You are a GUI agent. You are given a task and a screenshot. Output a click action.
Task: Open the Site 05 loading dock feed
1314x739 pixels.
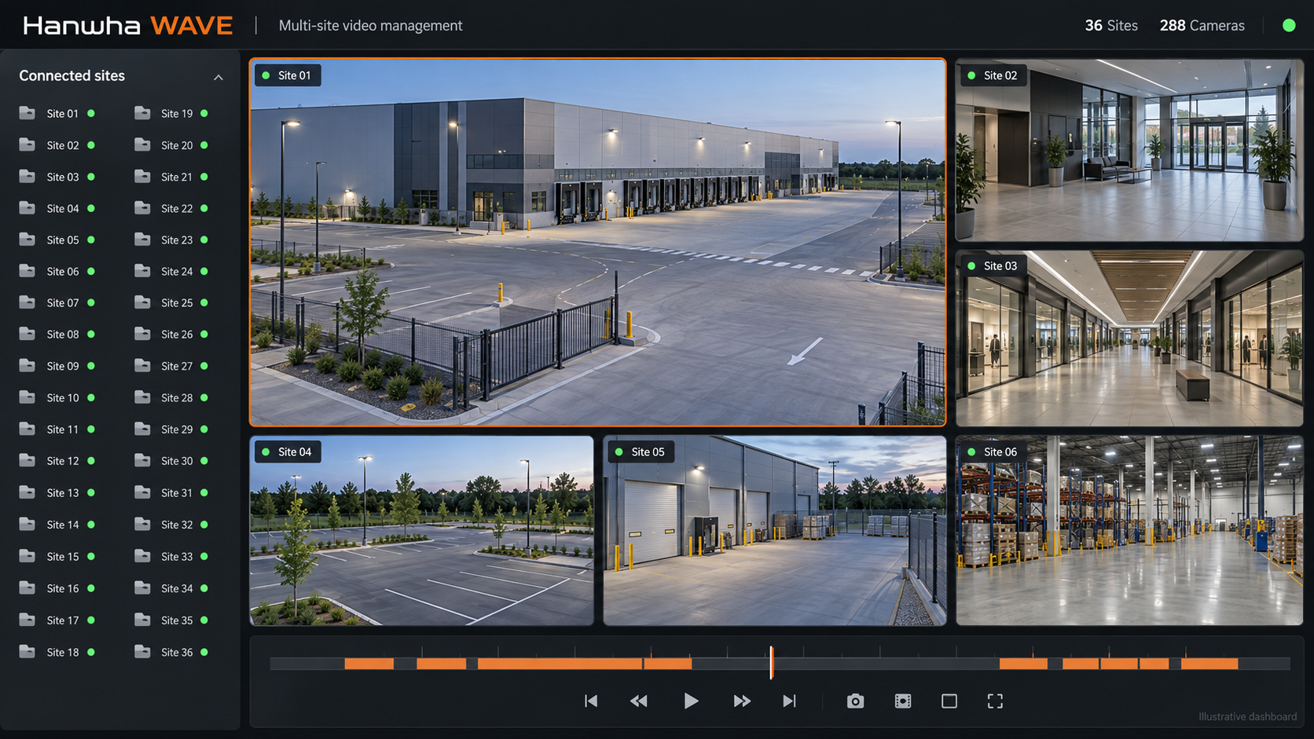click(775, 531)
